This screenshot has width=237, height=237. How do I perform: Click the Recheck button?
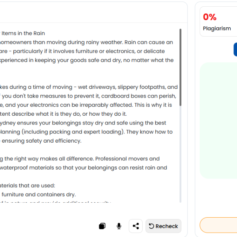[x=163, y=226]
